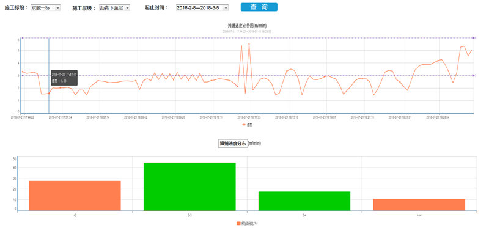Viewport: 489px width, 228px height.
Task: Click the orange bar for <2 speed range
Action: [x=75, y=196]
